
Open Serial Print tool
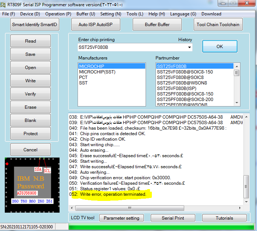(x=173, y=218)
